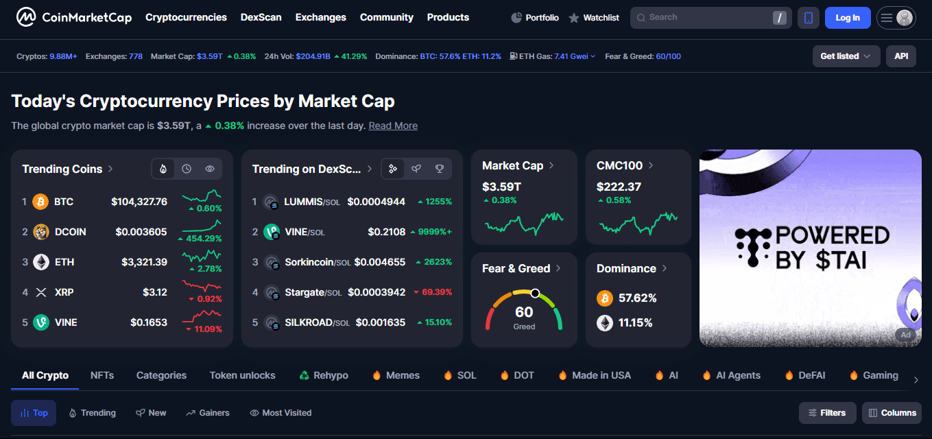Screen dimensions: 932x439
Task: Open the CMC100 card chevron
Action: coord(651,165)
